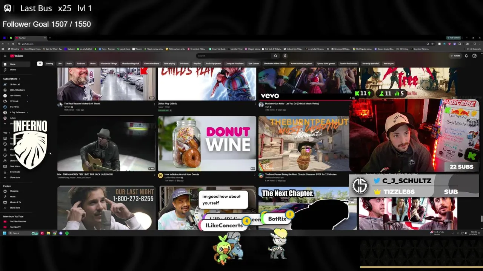The height and width of the screenshot is (271, 483).
Task: Open Movies & TV under Explore
Action: pos(16,202)
